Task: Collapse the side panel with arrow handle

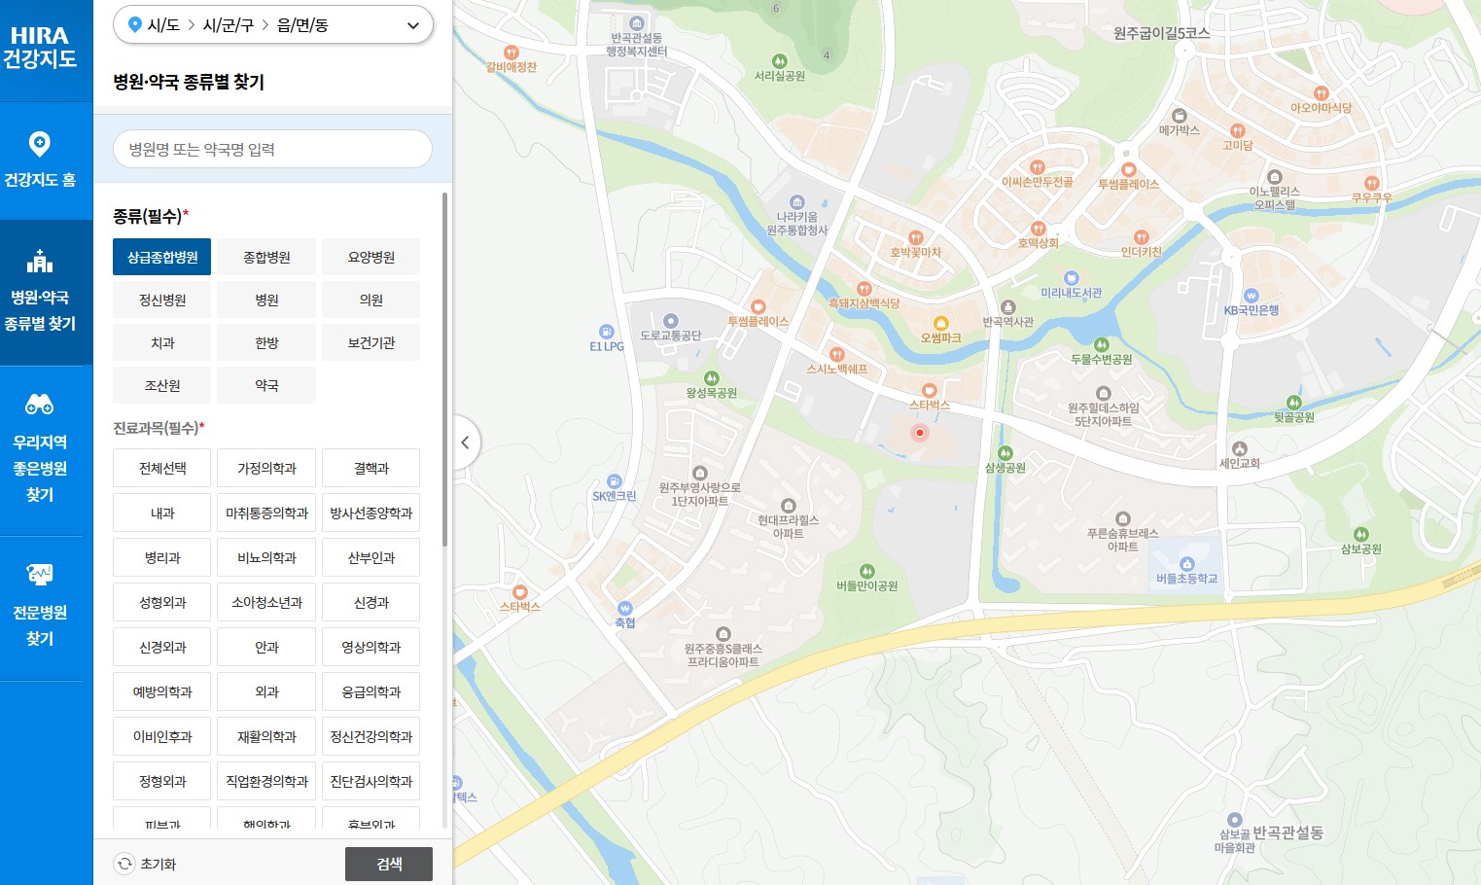Action: 465,442
